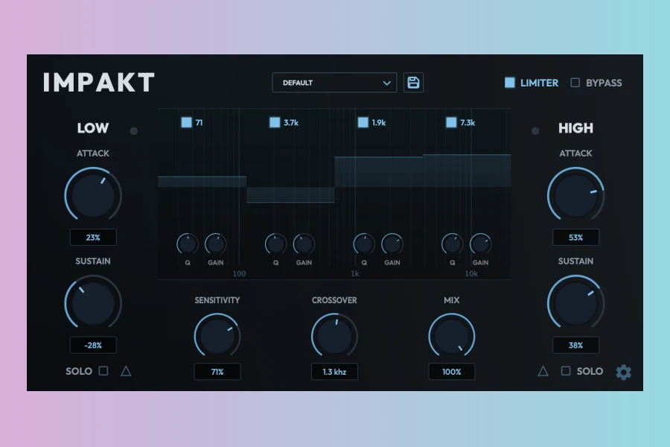Click the Mix knob
Image resolution: width=670 pixels, height=447 pixels.
point(452,336)
